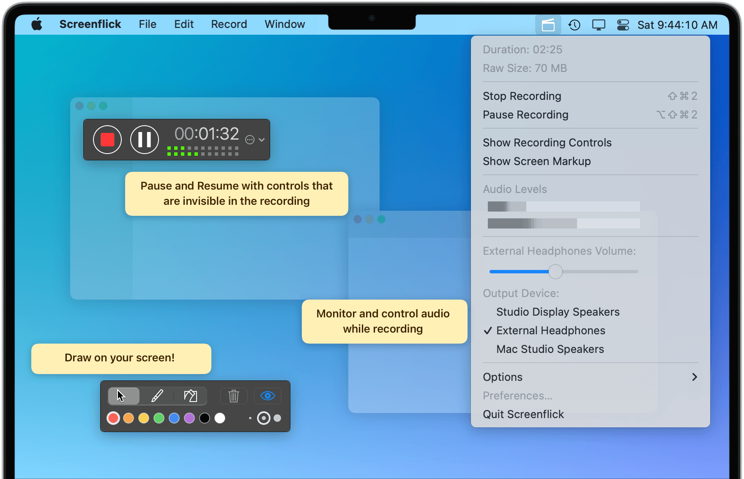Click the Duration: 02:25 status line

[x=522, y=50]
